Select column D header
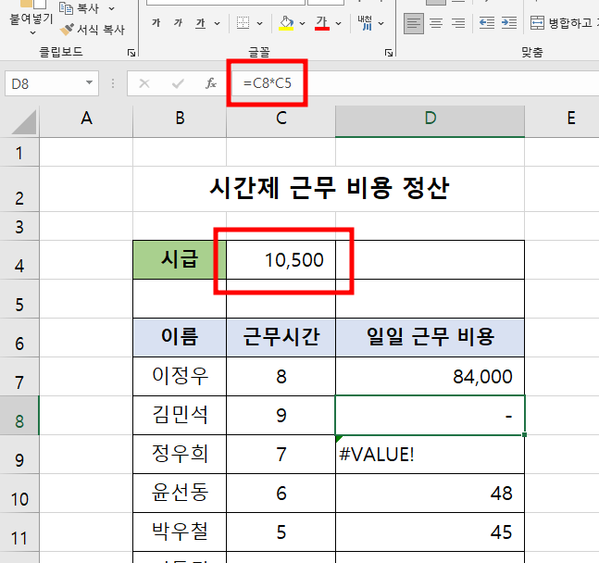The height and width of the screenshot is (563, 599). [430, 119]
